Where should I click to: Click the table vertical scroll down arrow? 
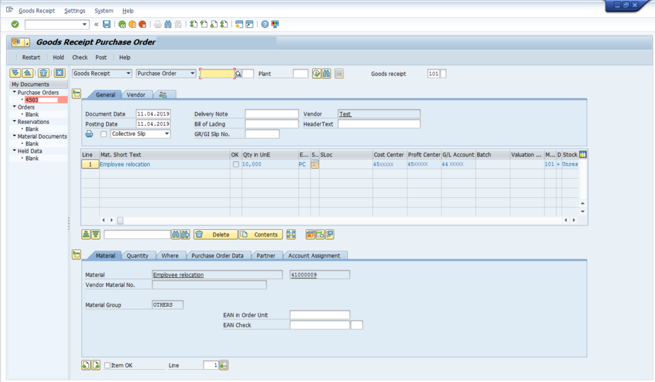[x=583, y=211]
